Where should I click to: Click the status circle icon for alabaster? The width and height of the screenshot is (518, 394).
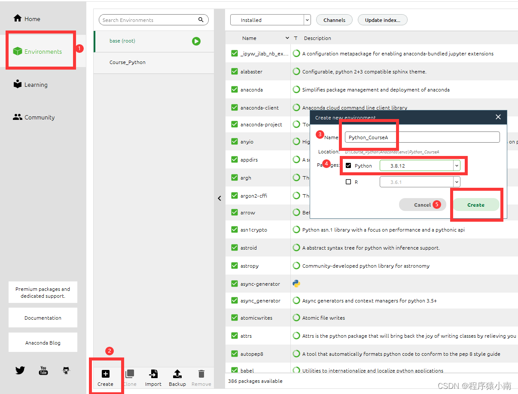coord(296,72)
